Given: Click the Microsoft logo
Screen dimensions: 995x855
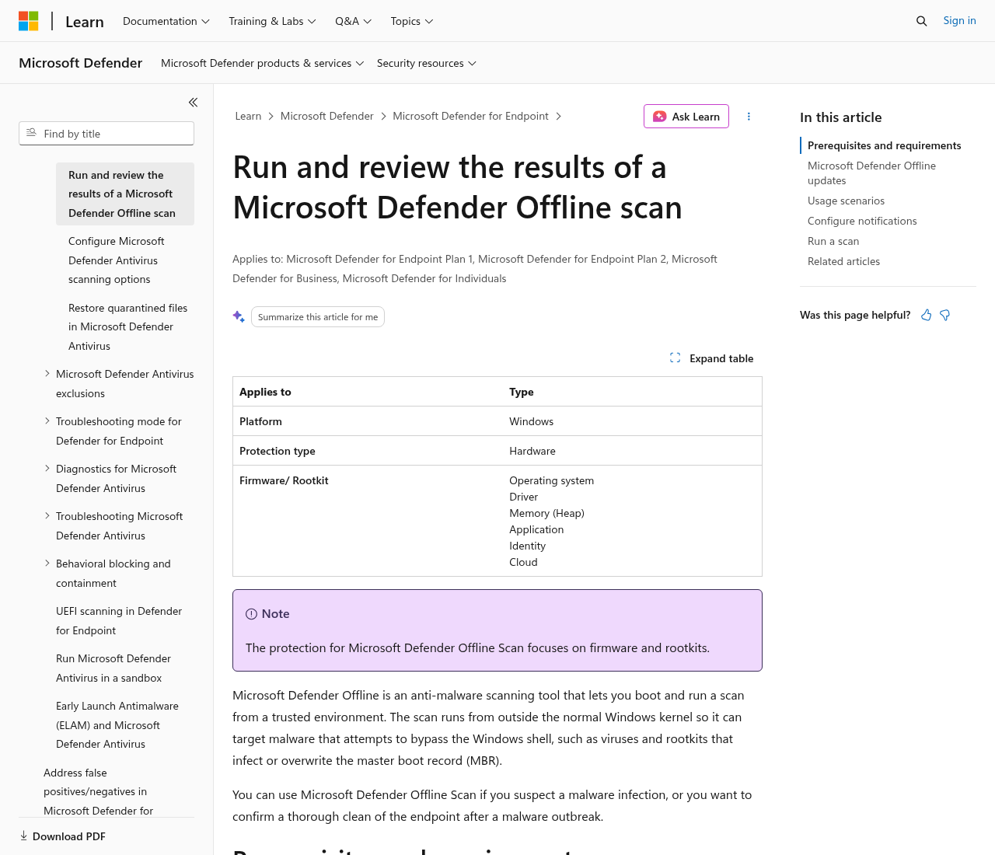Looking at the screenshot, I should 29,21.
